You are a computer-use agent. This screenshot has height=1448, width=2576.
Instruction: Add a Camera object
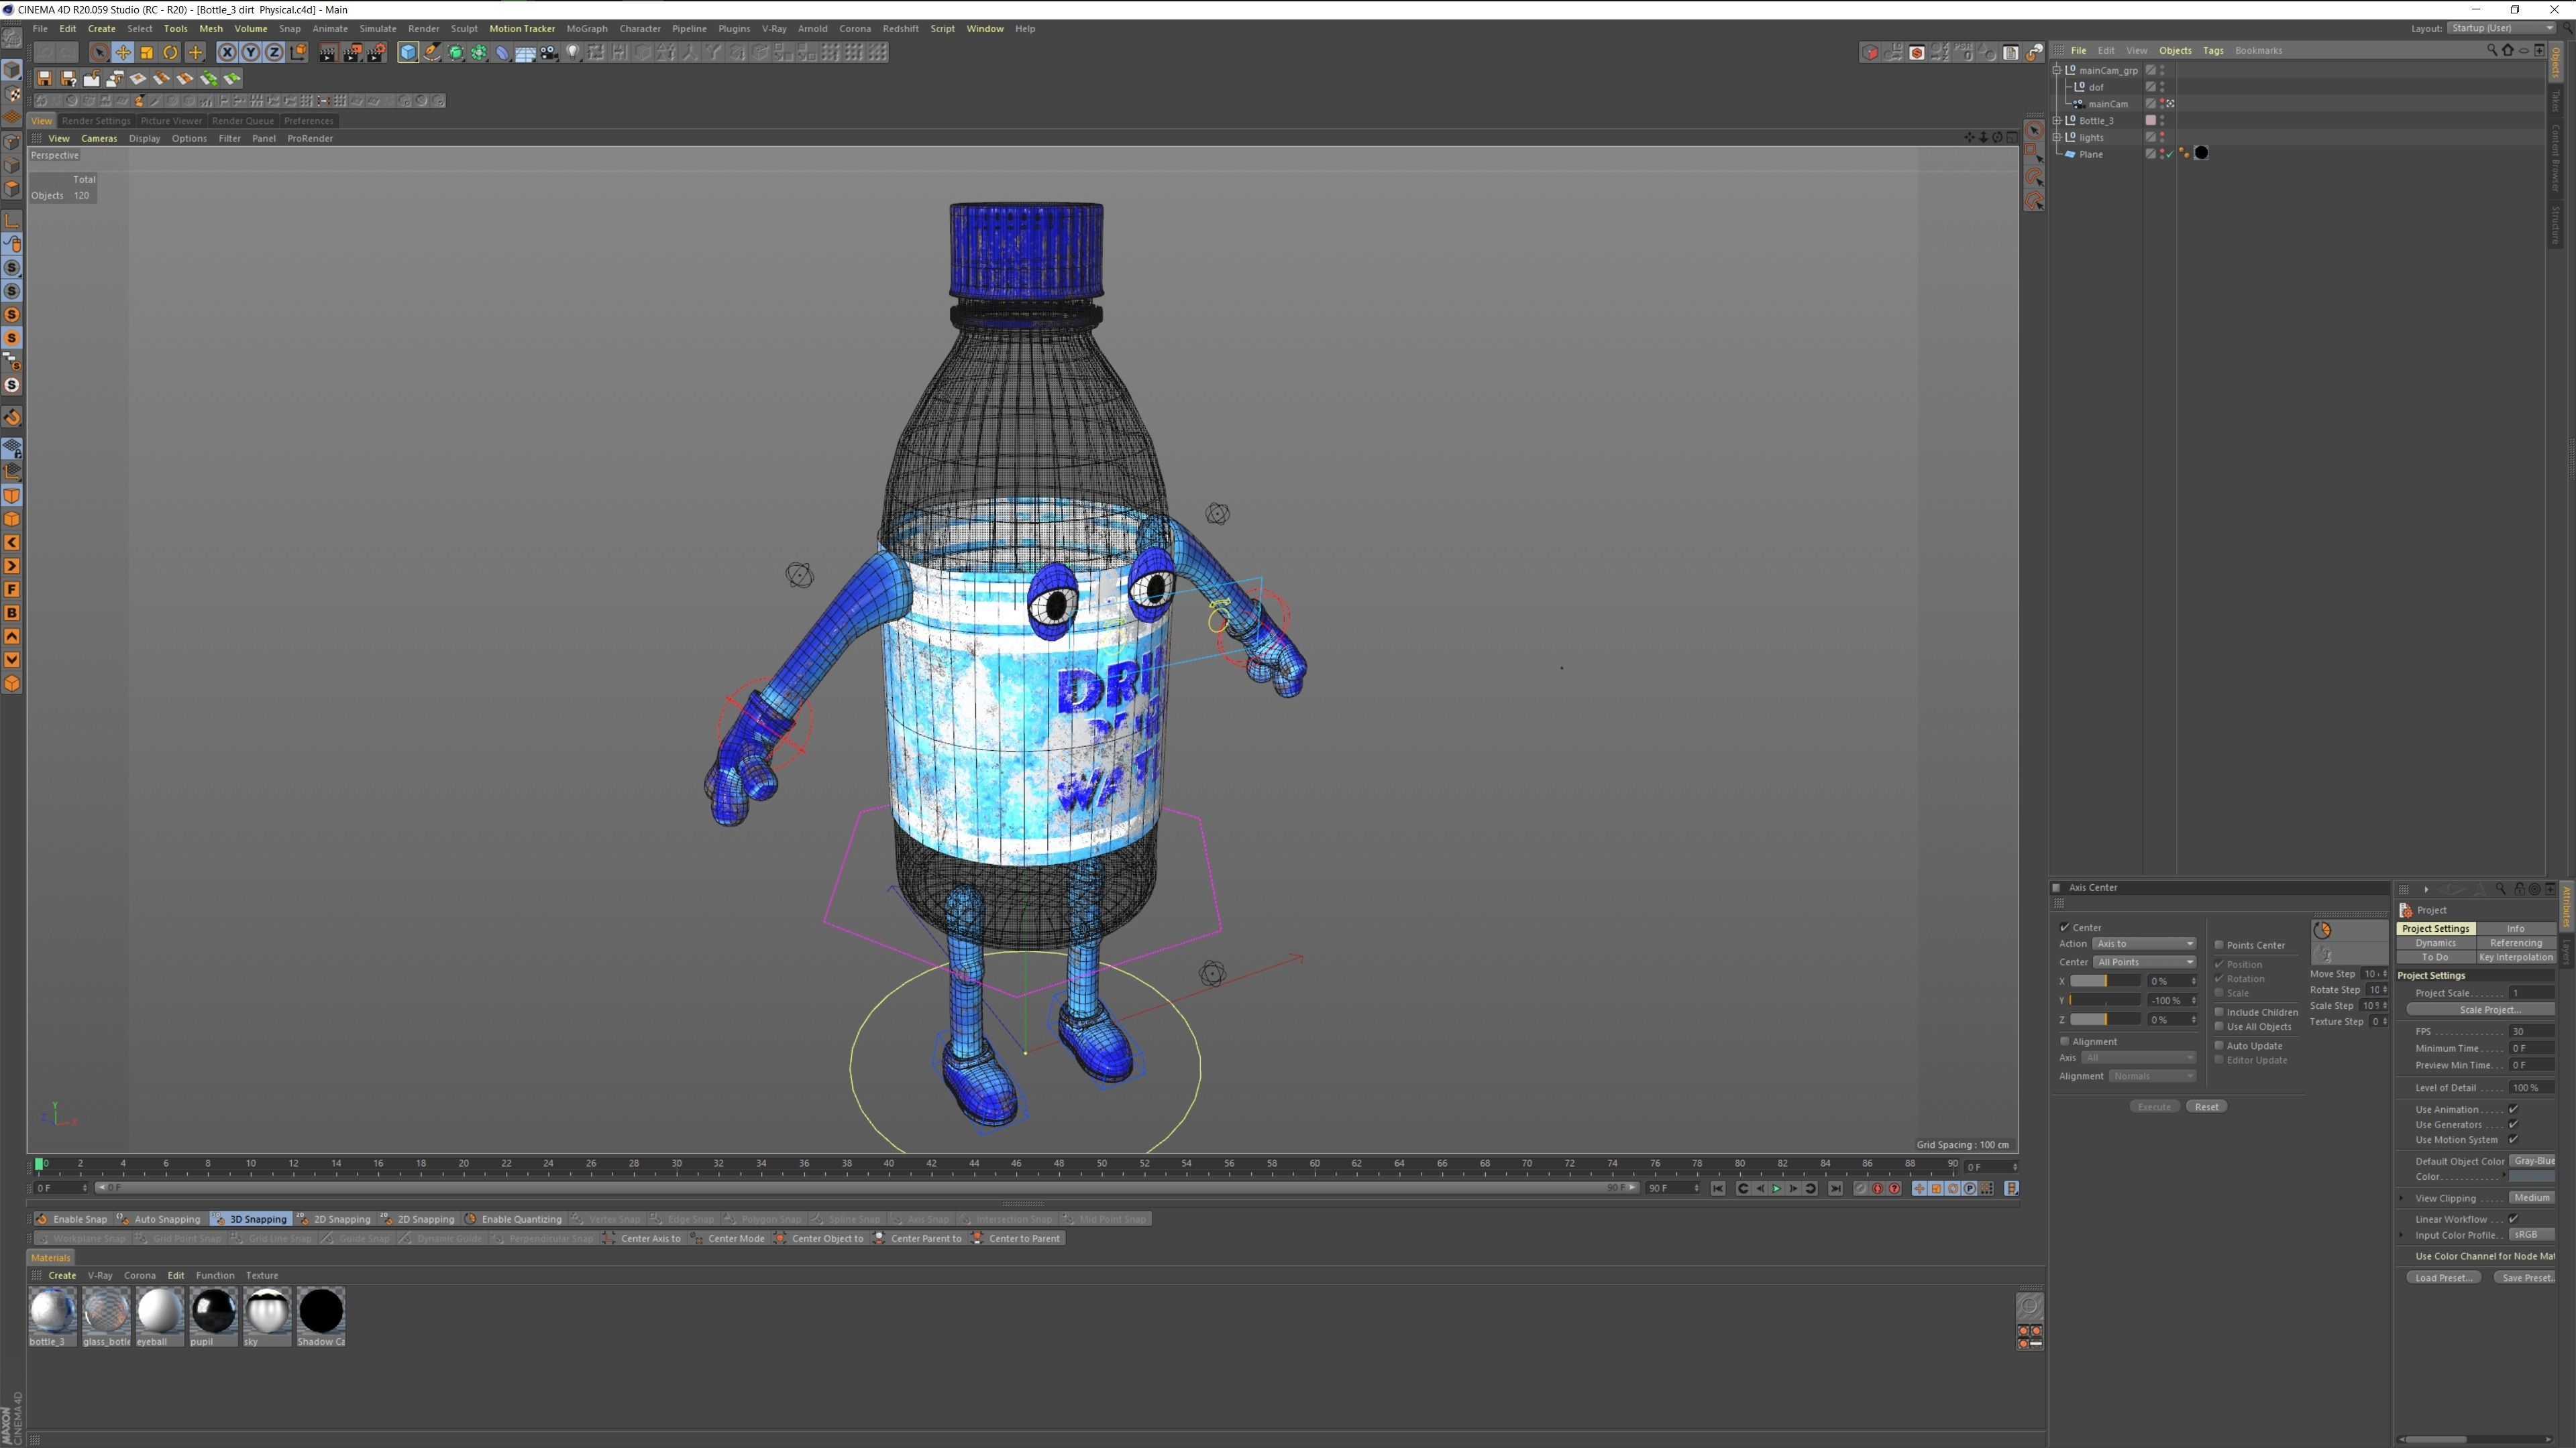[549, 52]
